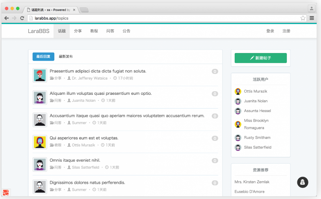Click 教程 category under Qui asperiores topic

pyautogui.click(x=56, y=145)
